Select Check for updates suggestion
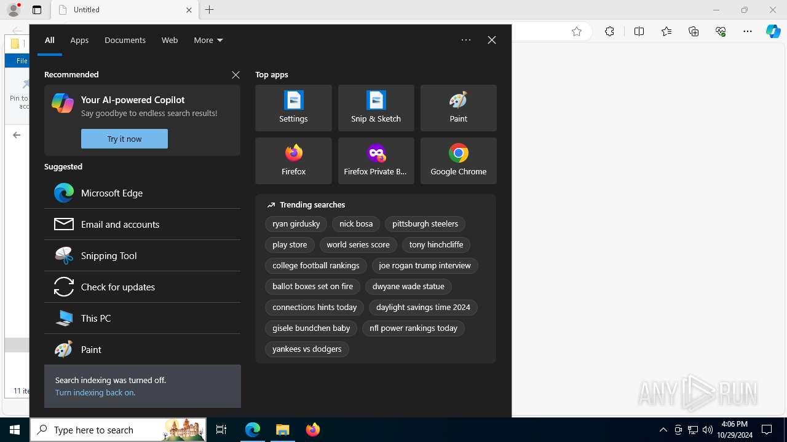The height and width of the screenshot is (442, 787). [142, 287]
